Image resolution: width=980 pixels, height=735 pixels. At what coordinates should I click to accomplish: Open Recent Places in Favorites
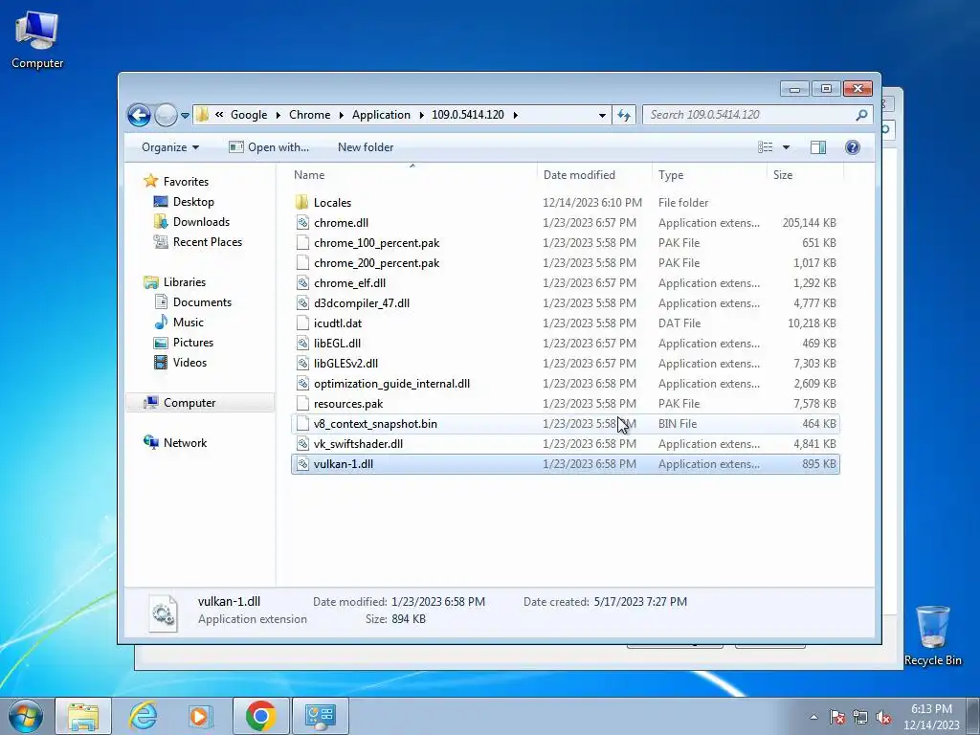pyautogui.click(x=207, y=242)
